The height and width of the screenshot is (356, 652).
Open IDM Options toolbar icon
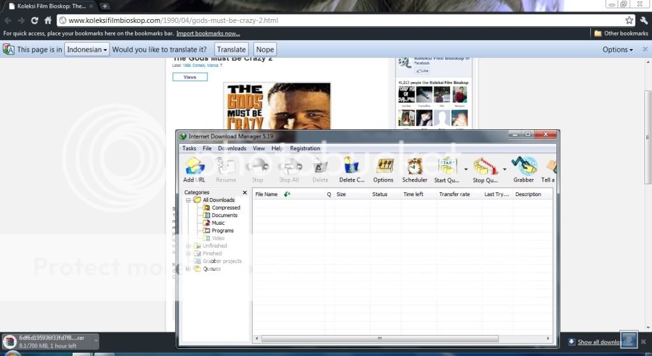[383, 170]
